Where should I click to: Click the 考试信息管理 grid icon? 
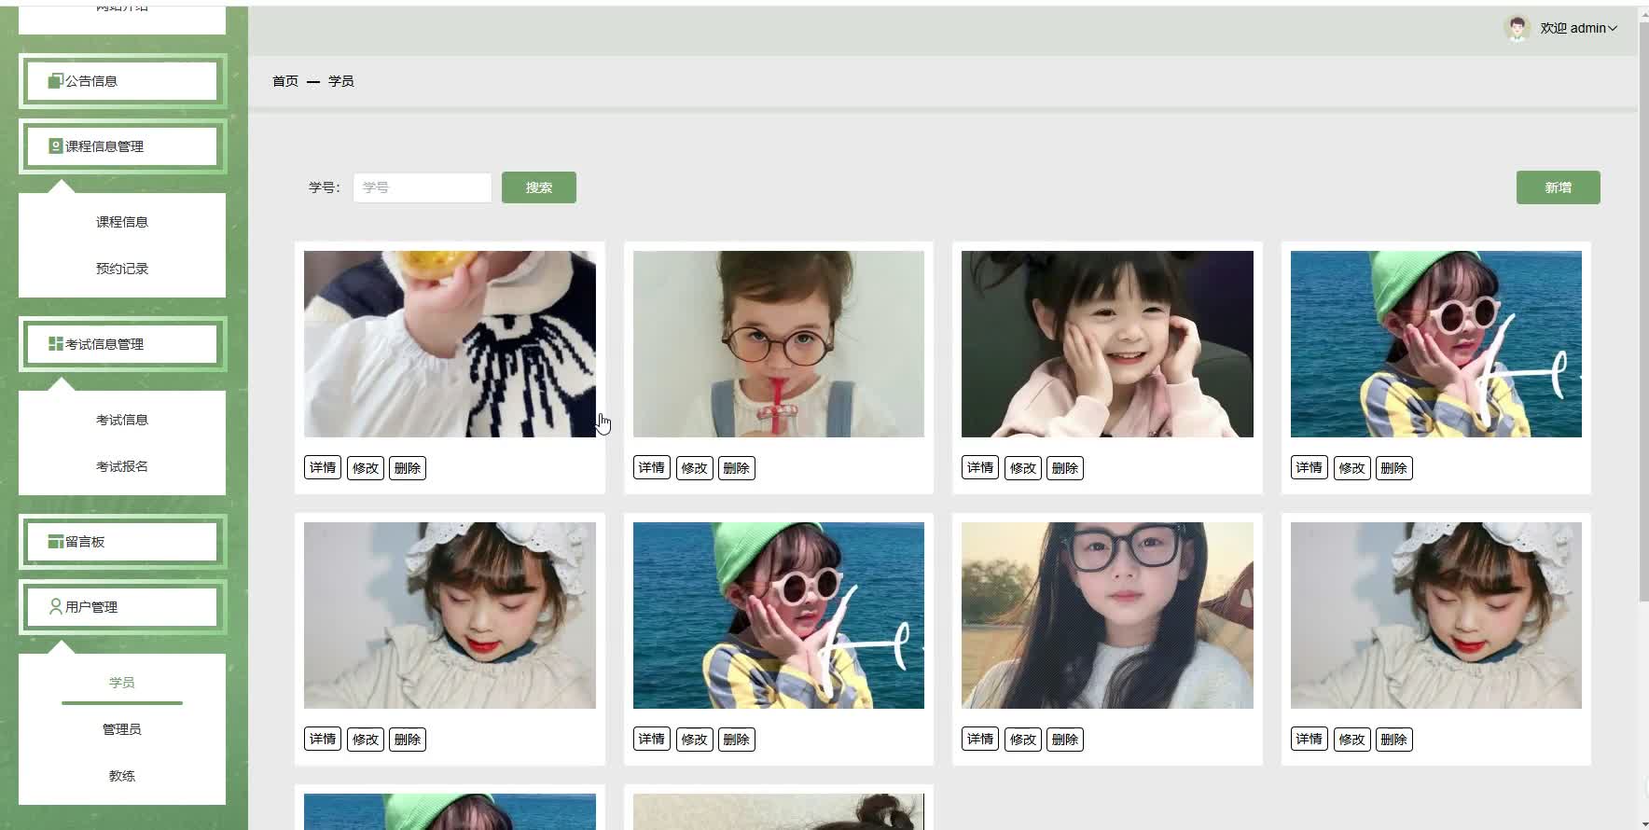point(56,344)
